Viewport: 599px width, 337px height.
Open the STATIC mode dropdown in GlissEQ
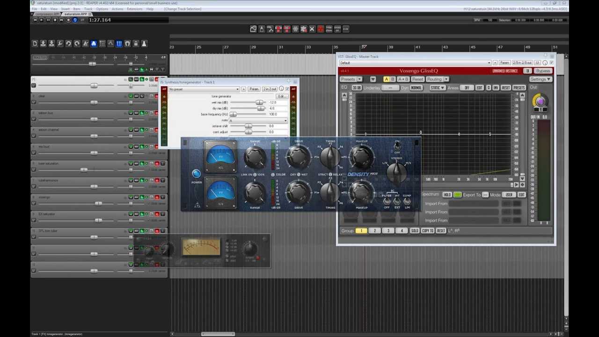pyautogui.click(x=437, y=88)
